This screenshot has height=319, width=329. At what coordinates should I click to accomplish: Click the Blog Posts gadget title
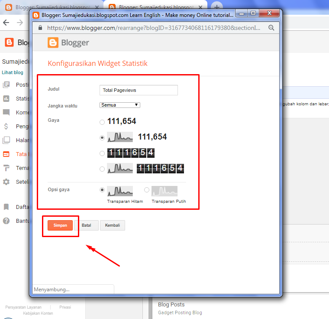click(171, 305)
